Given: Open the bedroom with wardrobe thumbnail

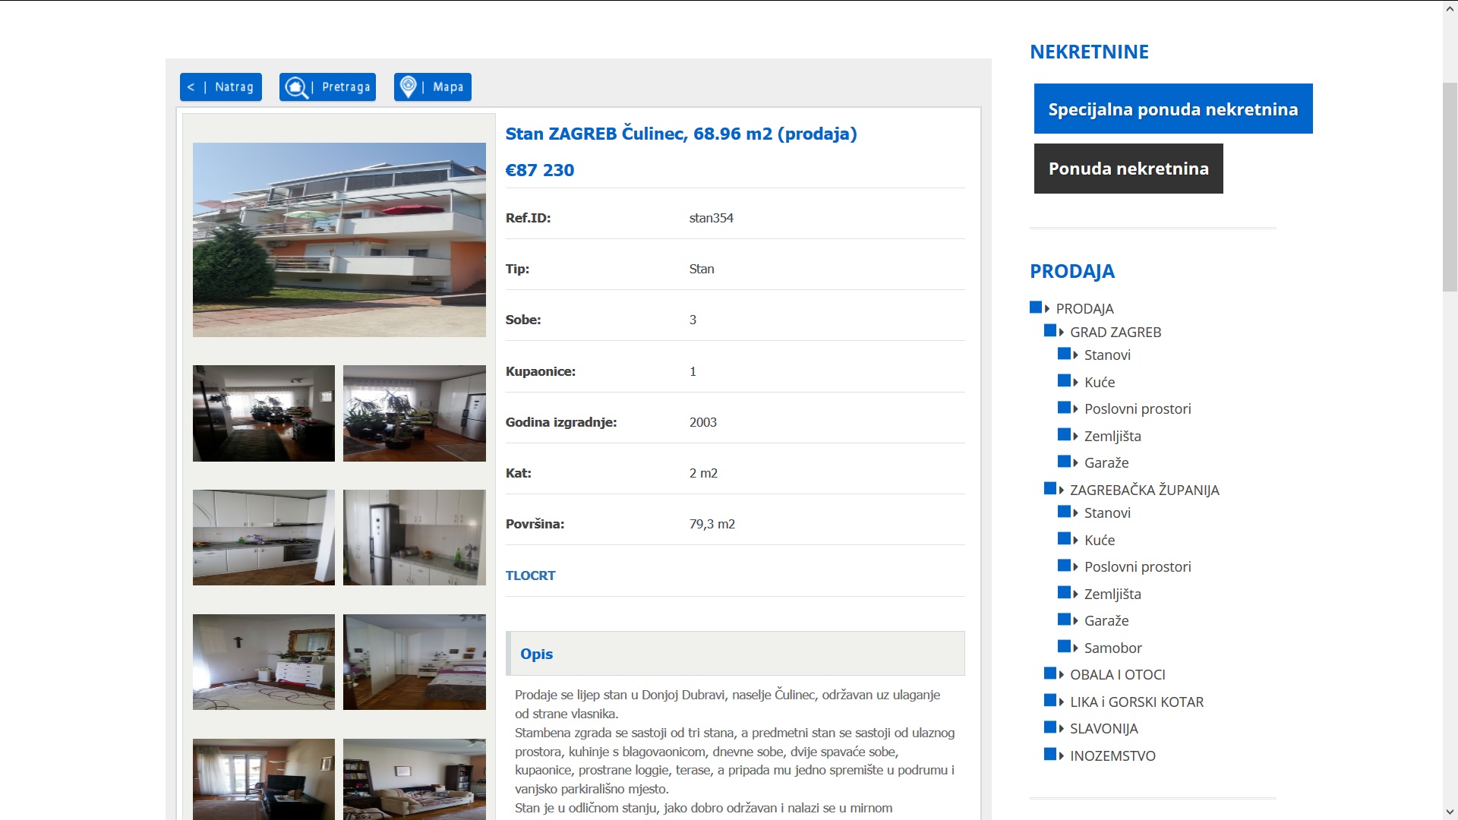Looking at the screenshot, I should (415, 662).
